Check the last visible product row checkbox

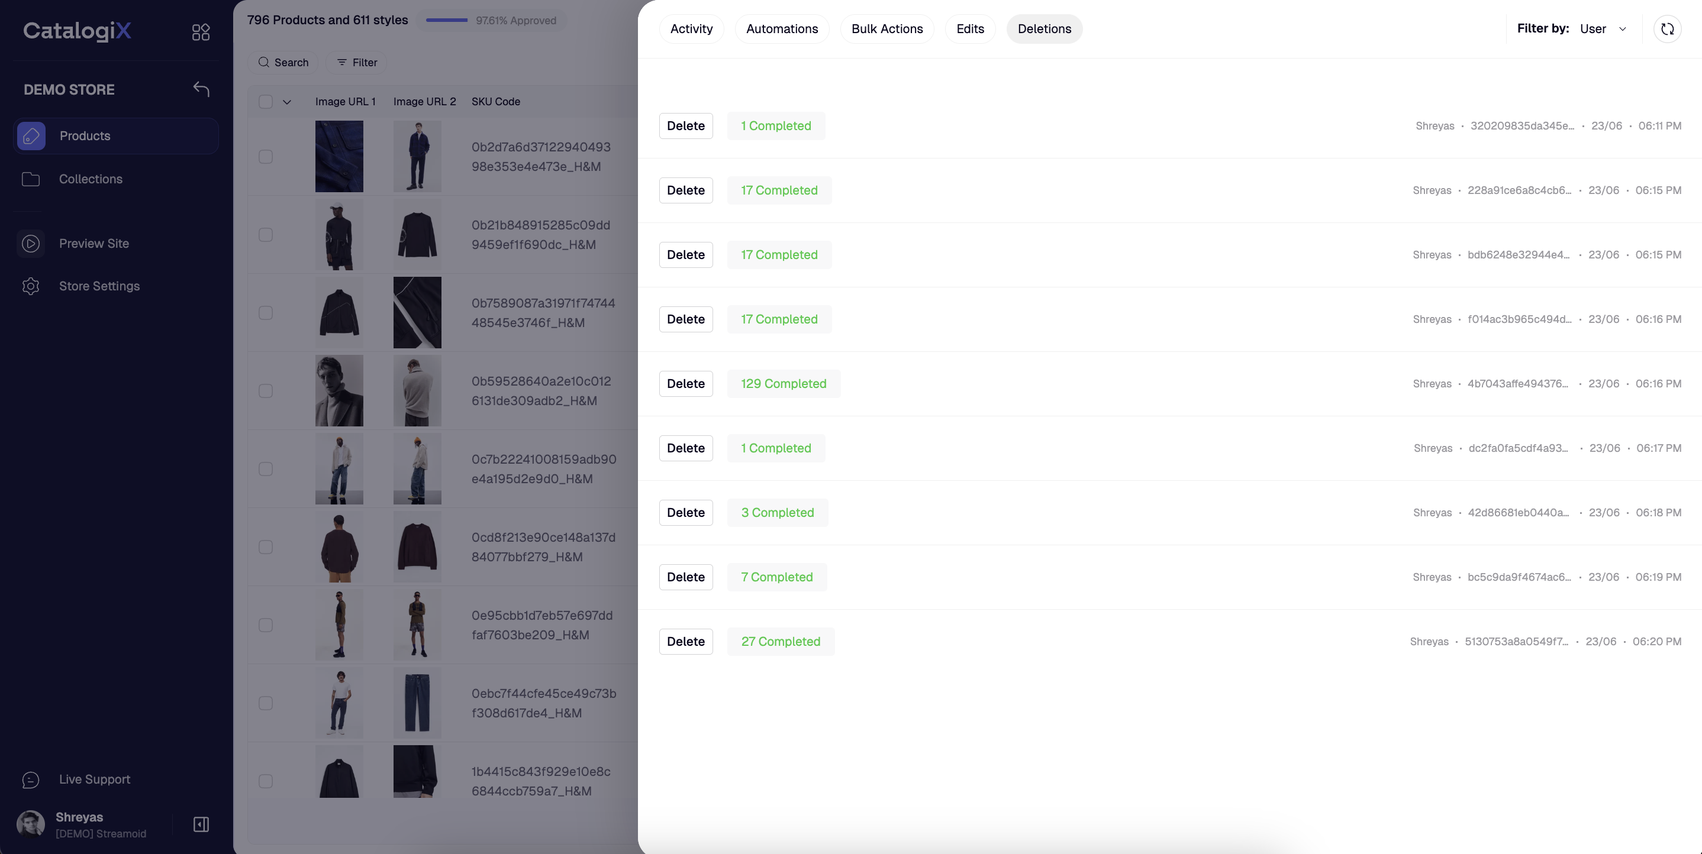pos(266,781)
